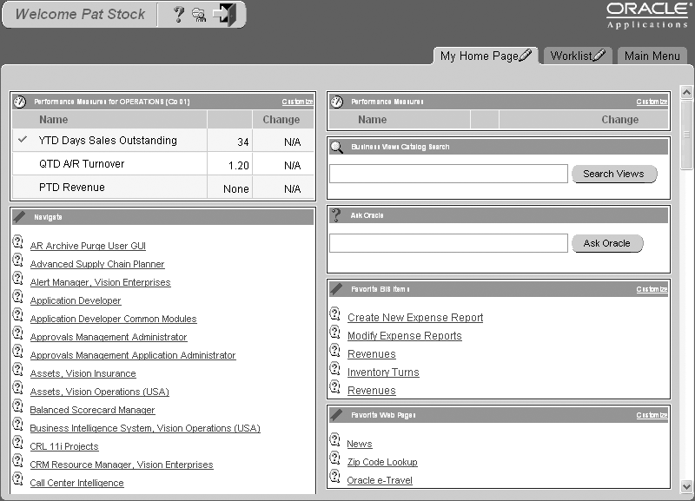Open the Main Menu tab
Image resolution: width=695 pixels, height=501 pixels.
(652, 56)
